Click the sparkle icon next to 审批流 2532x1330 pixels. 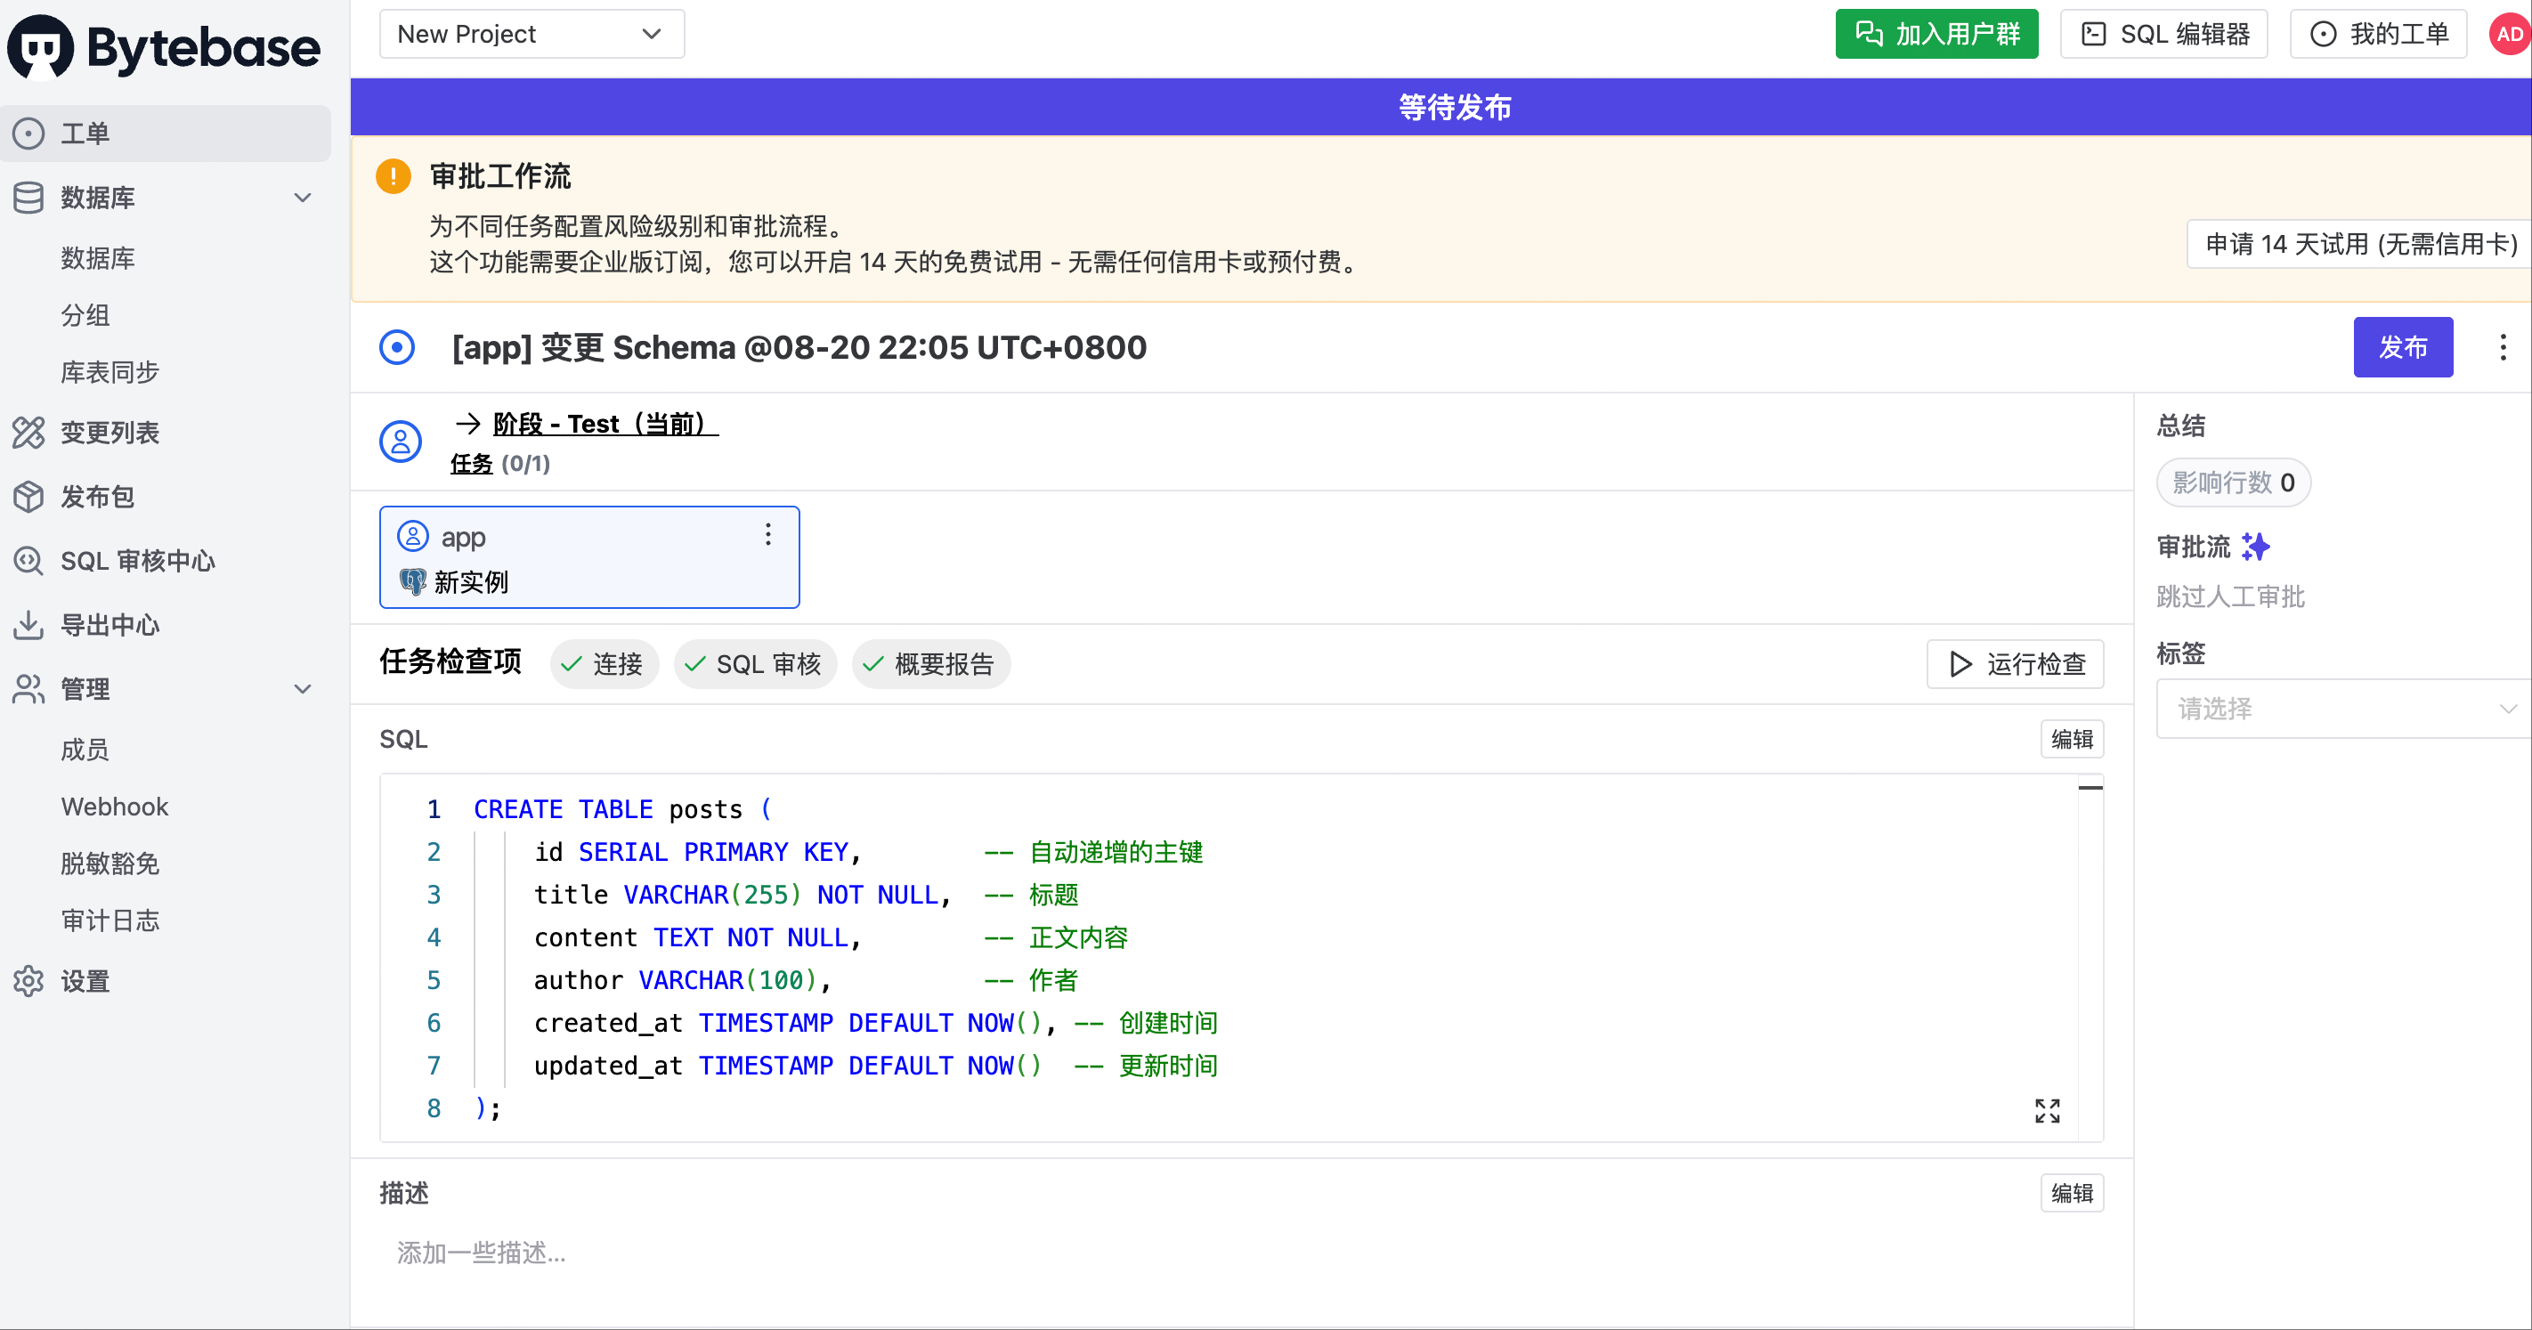point(2256,547)
